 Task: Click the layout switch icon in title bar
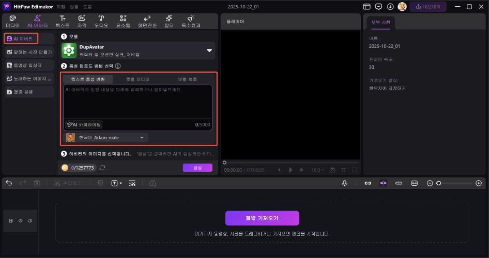click(x=367, y=7)
